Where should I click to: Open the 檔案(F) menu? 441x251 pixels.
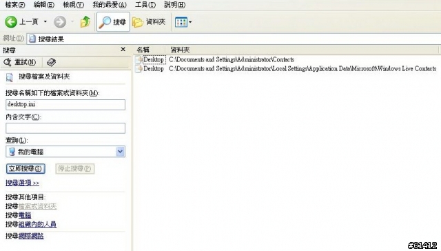pyautogui.click(x=14, y=5)
